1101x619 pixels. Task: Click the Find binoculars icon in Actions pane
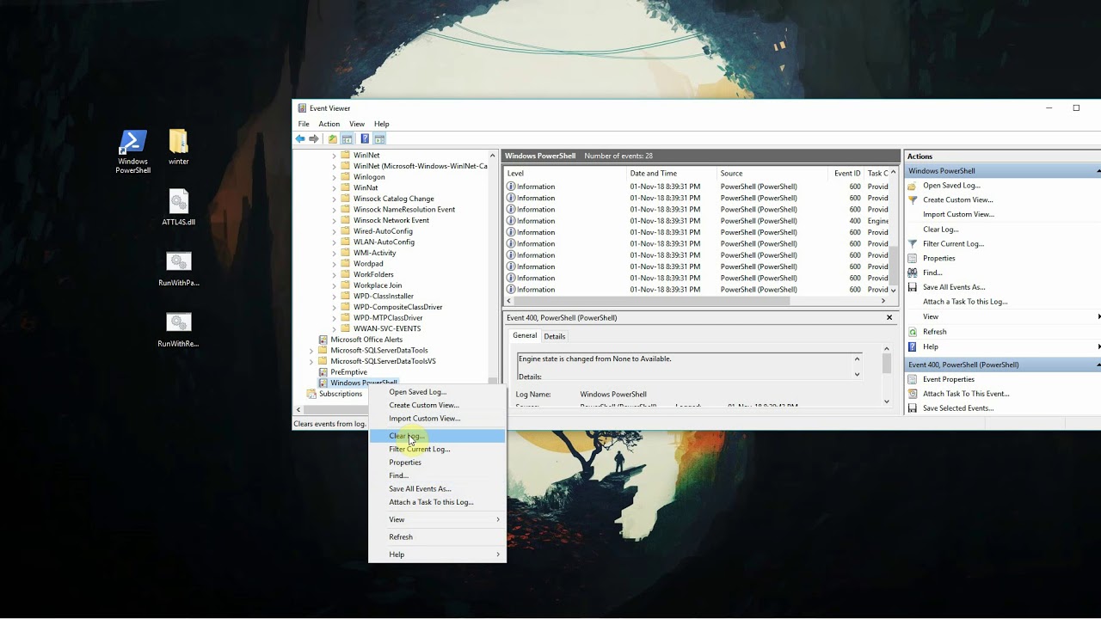(913, 273)
